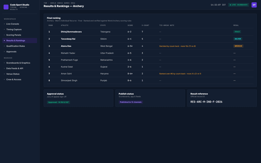
Task: Open Qualification Rules page
Action: (x=20, y=46)
